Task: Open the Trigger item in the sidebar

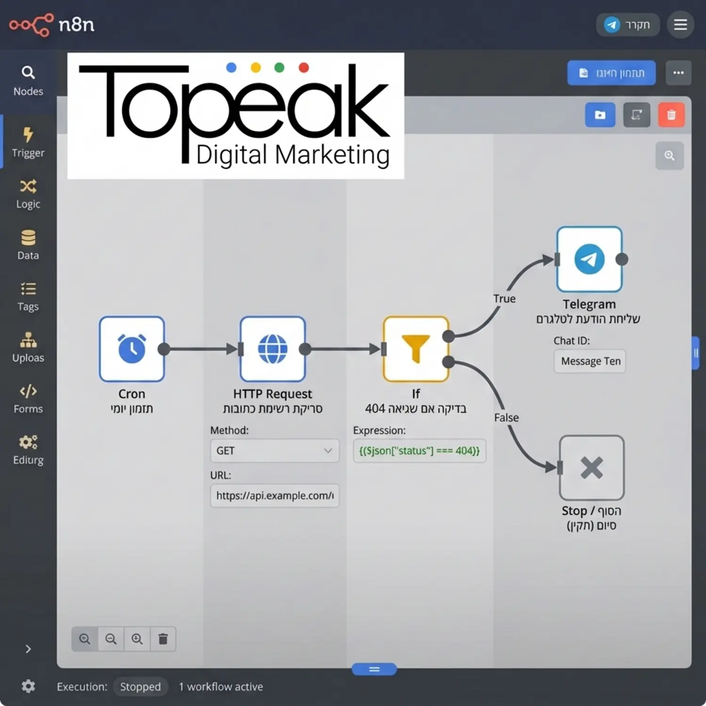Action: pos(28,143)
